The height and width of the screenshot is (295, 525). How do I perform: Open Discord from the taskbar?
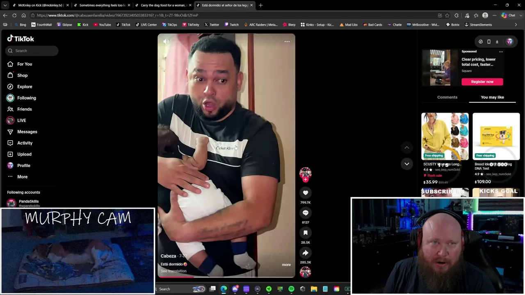[235, 289]
